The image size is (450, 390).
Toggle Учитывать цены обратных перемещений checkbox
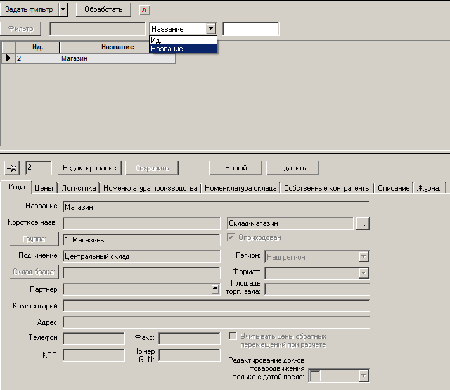(x=233, y=336)
